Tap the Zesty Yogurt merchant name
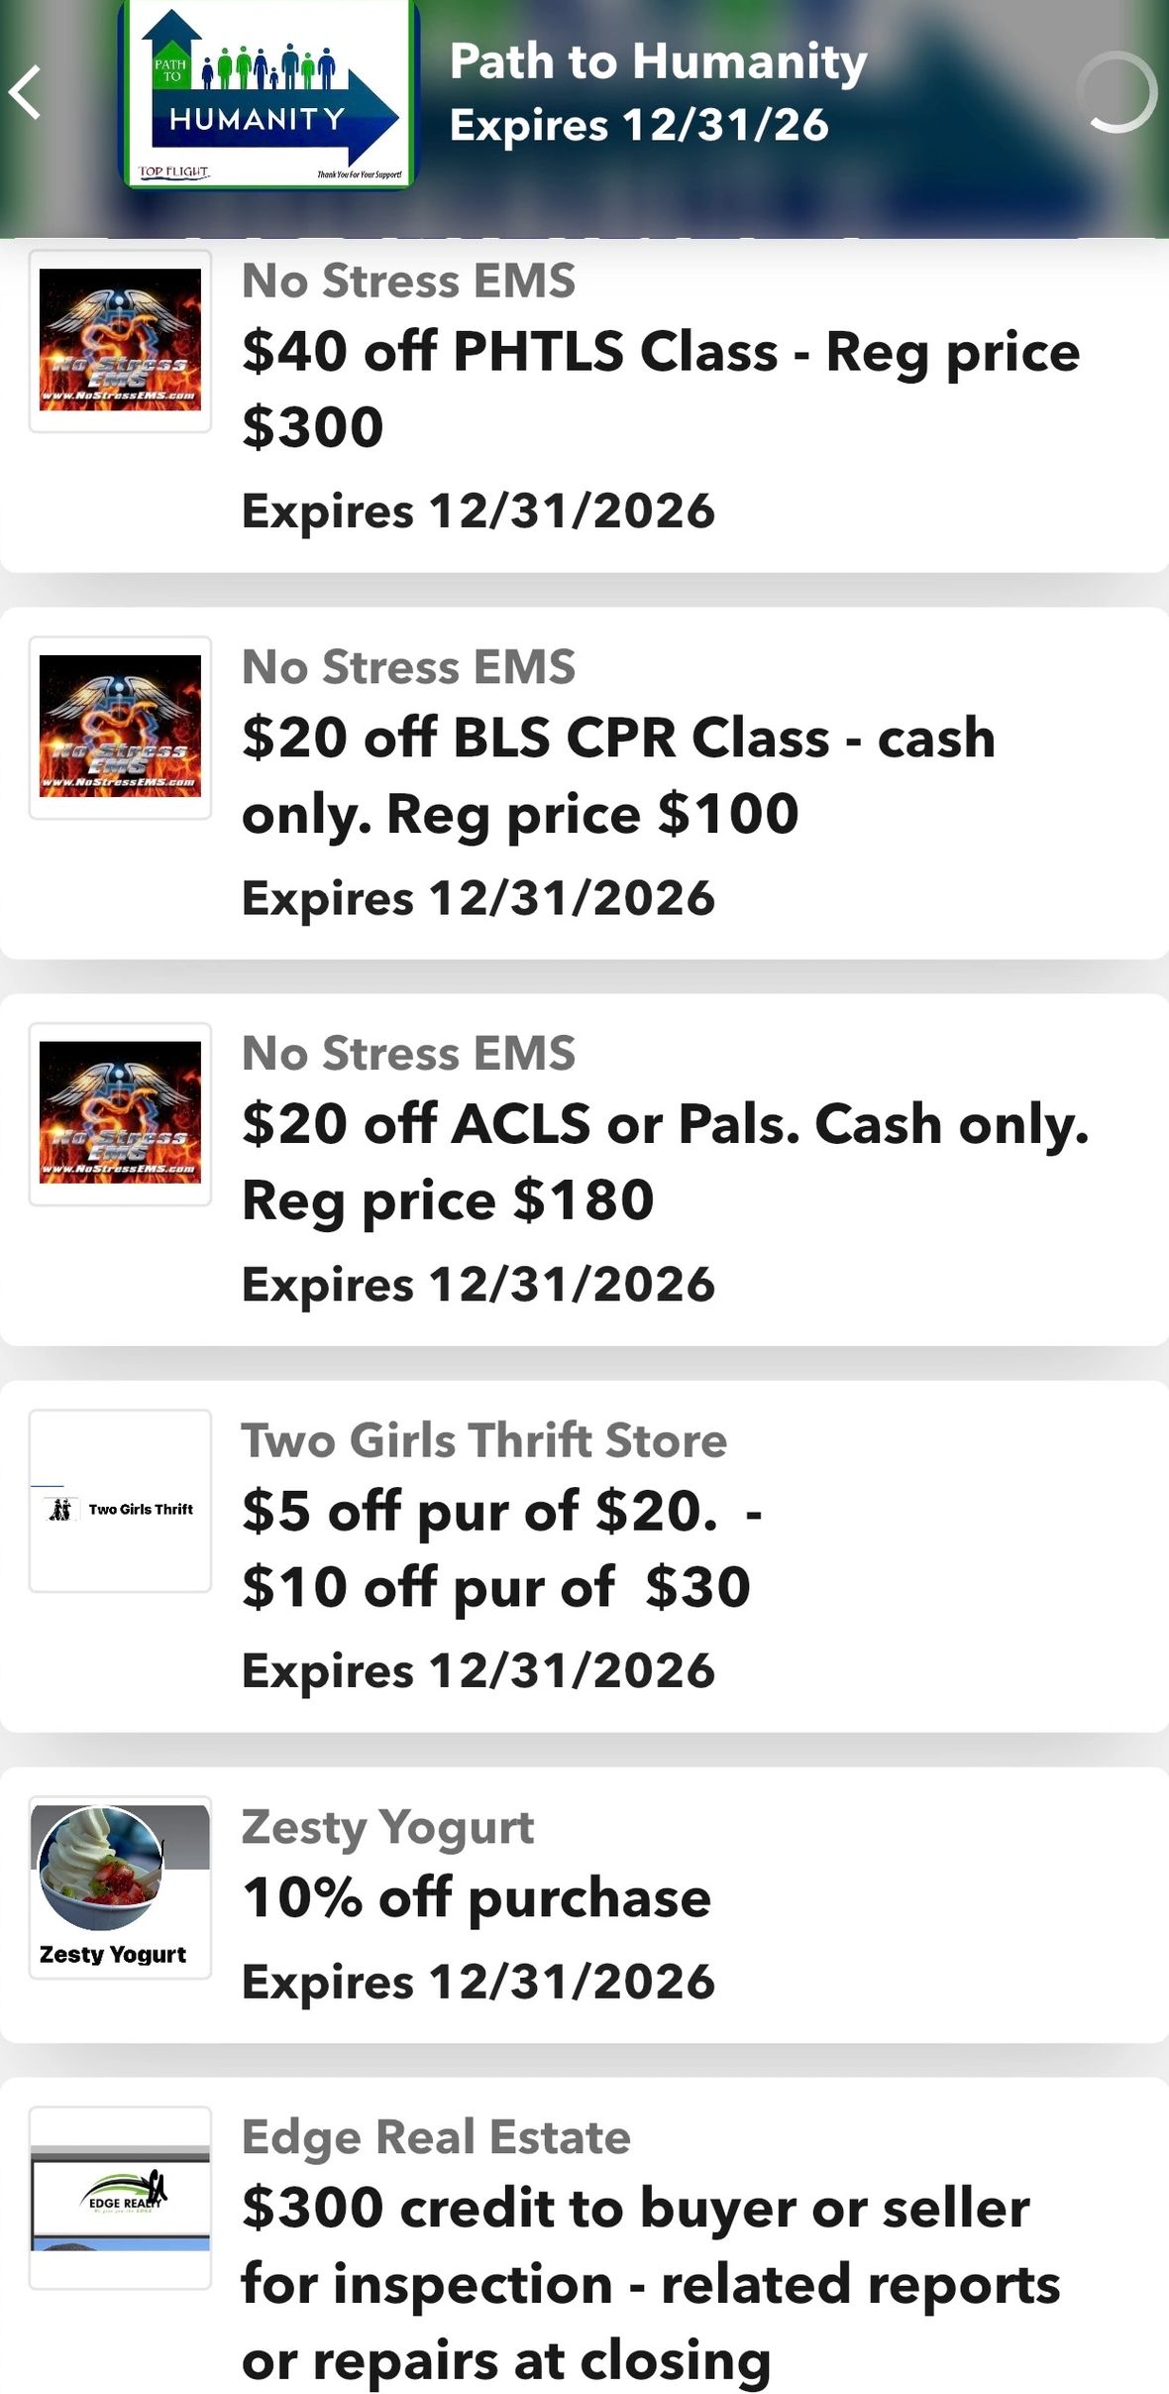 pyautogui.click(x=387, y=1826)
